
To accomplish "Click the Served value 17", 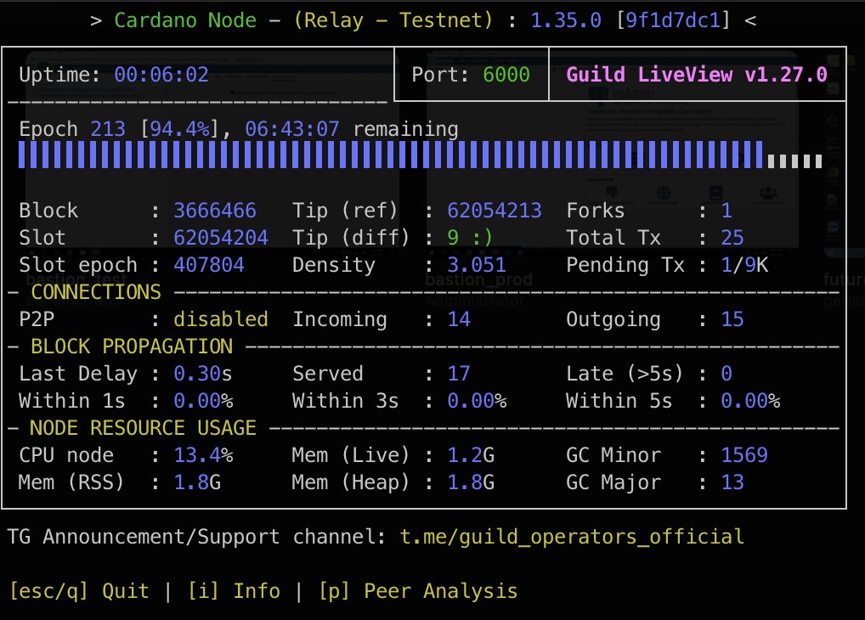I will coord(459,374).
